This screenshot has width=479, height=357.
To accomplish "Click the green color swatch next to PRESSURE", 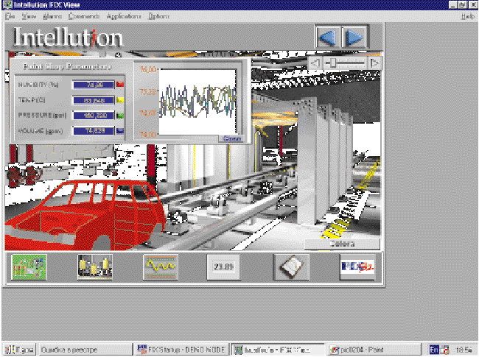I will coord(120,116).
